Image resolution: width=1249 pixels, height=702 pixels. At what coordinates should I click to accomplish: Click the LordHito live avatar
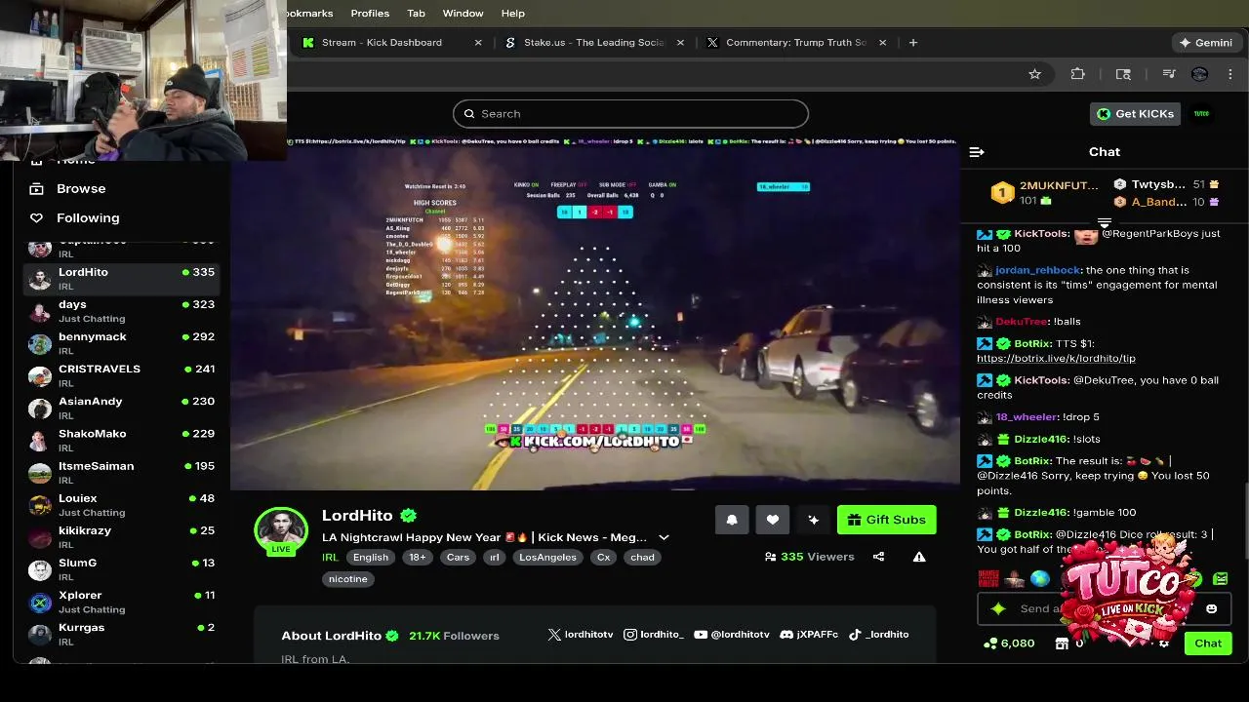281,530
